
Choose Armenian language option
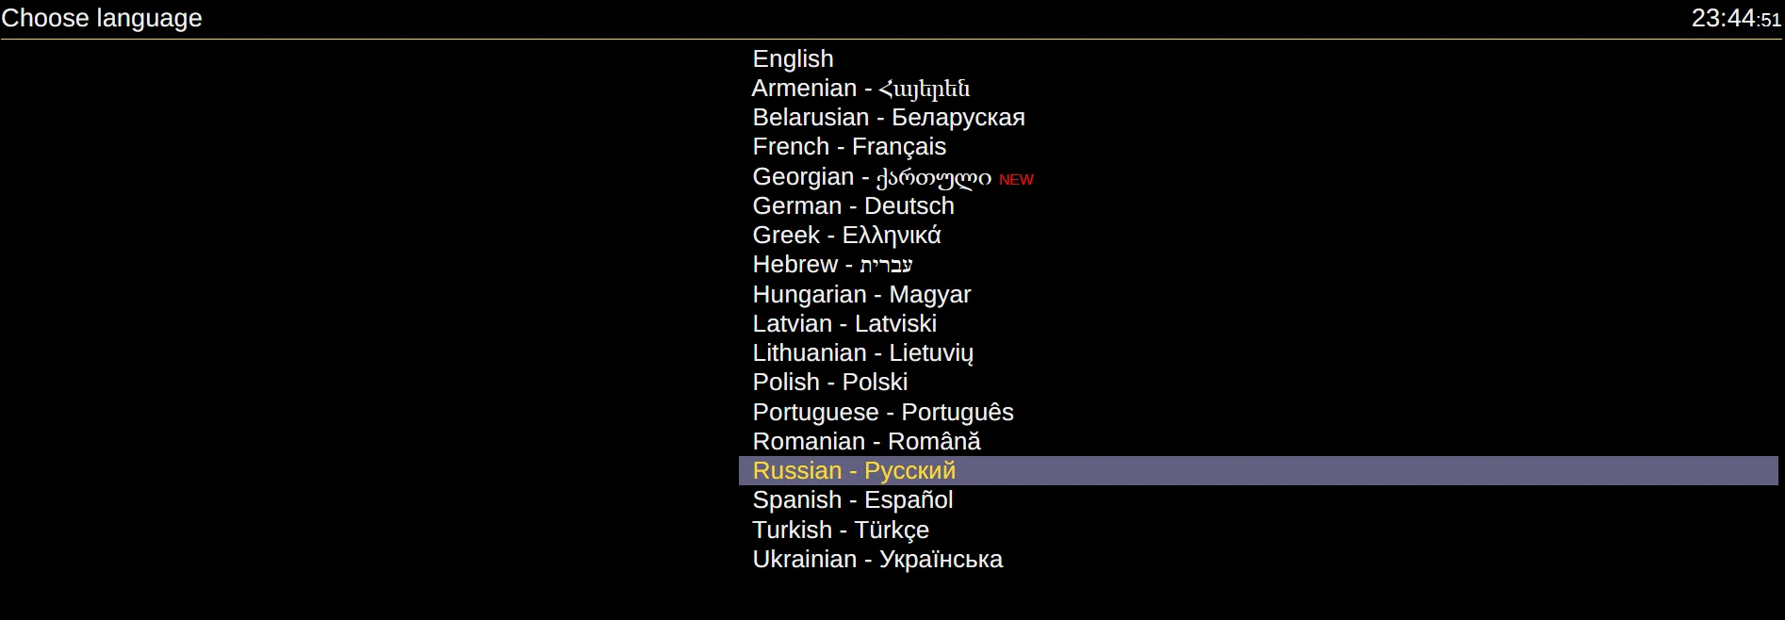860,89
